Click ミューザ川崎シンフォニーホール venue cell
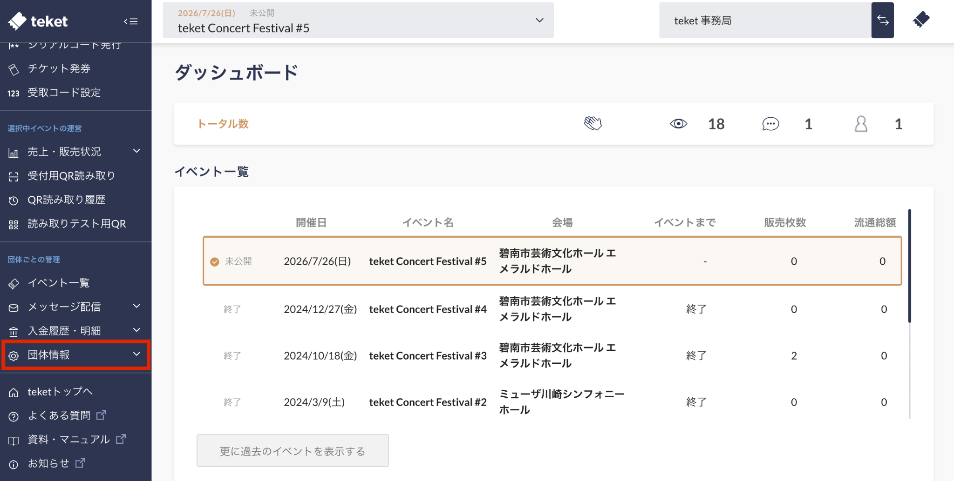 [x=561, y=402]
